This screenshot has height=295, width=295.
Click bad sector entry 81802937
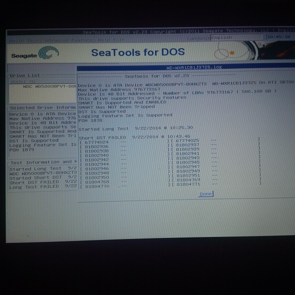click(x=187, y=145)
